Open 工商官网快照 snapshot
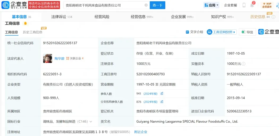The width and height of the screenshot is (279, 136). tap(222, 32)
